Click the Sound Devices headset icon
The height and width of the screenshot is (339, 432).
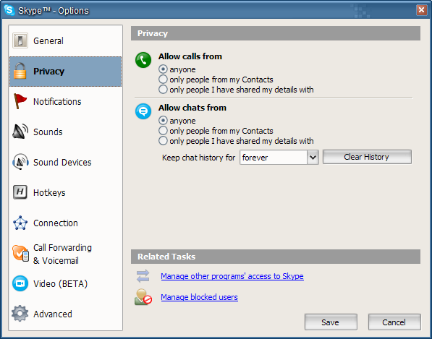pyautogui.click(x=20, y=161)
